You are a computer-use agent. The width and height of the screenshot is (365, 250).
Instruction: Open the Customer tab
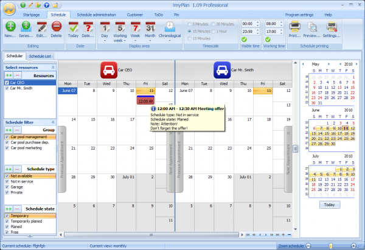click(x=135, y=15)
